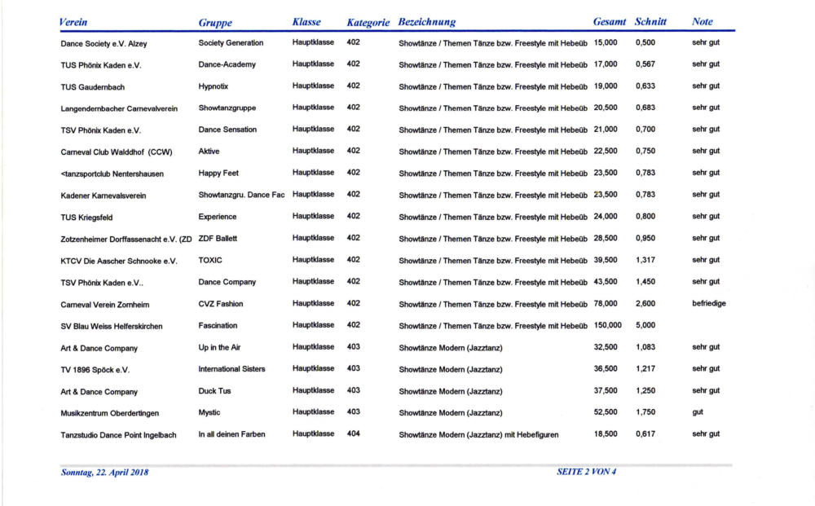Select Carneval Club Walddhof (CCW) entry
The width and height of the screenshot is (815, 506).
tap(117, 152)
